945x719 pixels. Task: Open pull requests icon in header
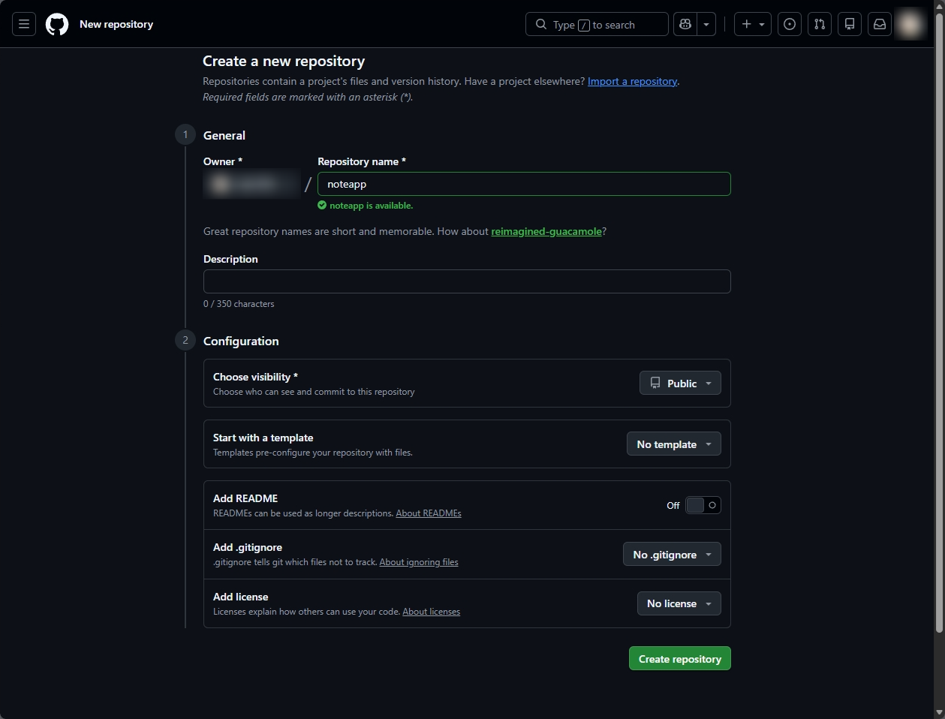(820, 25)
